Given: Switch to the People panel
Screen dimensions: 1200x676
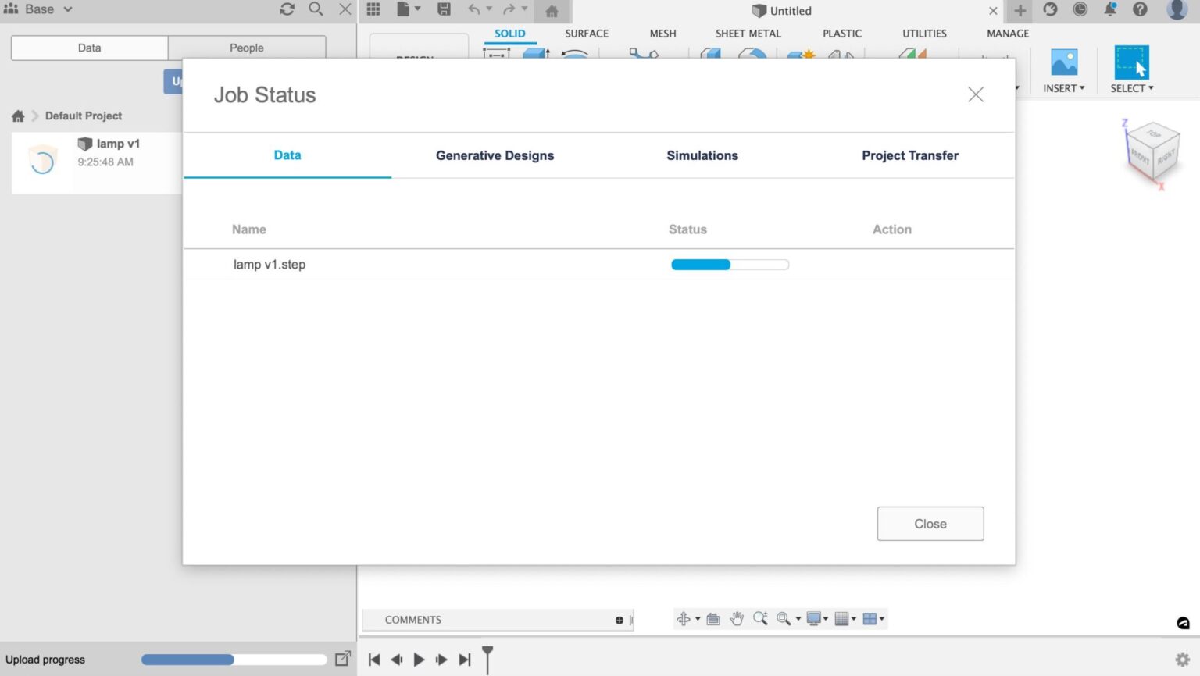Looking at the screenshot, I should tap(246, 48).
